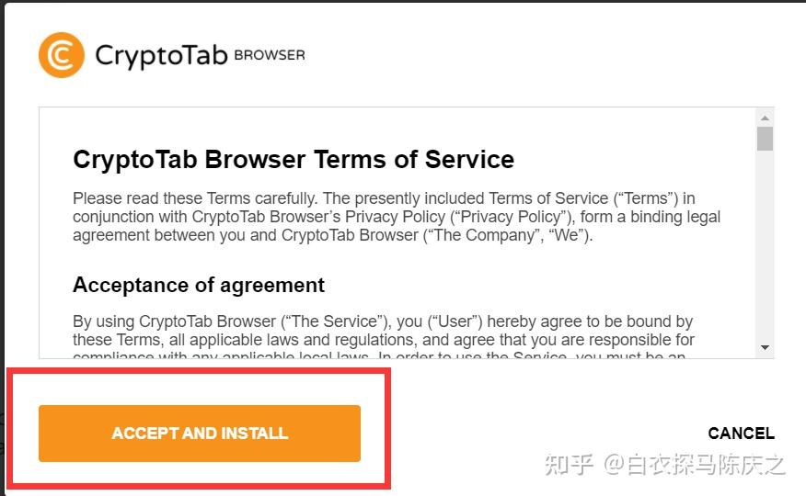Click the paragraph starting 'Please read these Terms'
The width and height of the screenshot is (806, 496).
click(397, 217)
